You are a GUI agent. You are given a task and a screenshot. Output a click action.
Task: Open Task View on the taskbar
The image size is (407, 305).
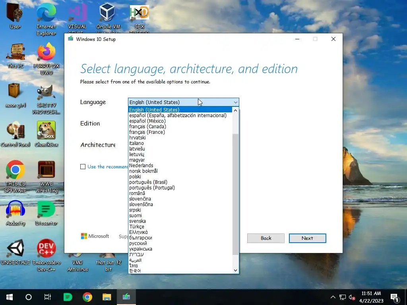pyautogui.click(x=48, y=297)
